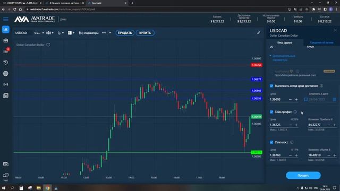Show the Stop-loss info tooltip
Viewport: 340px width, 191px height.
(292, 142)
